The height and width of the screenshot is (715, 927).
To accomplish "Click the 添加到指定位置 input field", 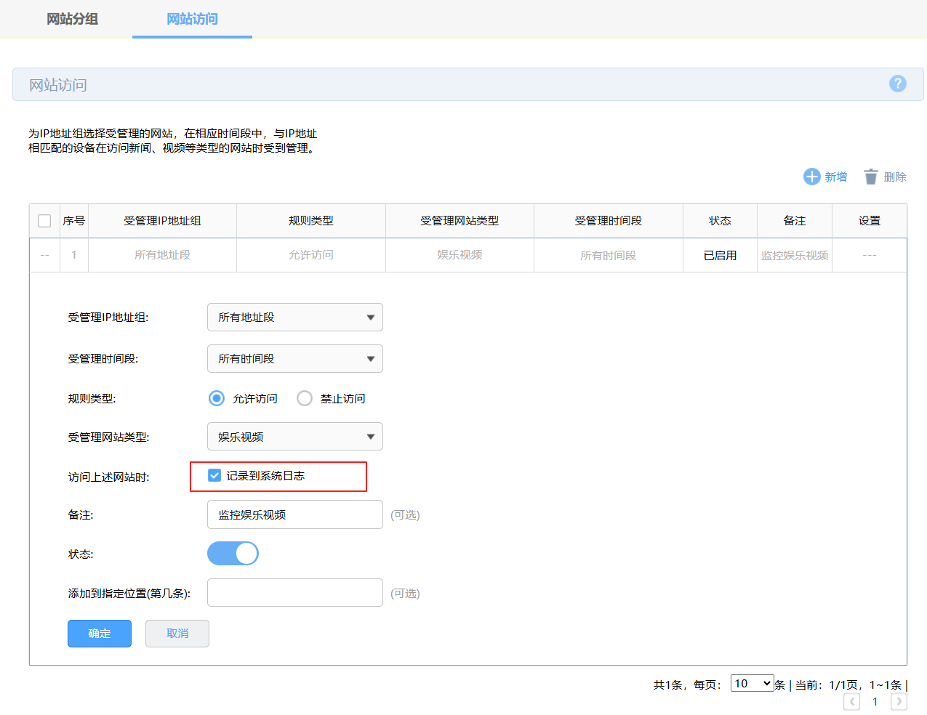I will pyautogui.click(x=294, y=592).
